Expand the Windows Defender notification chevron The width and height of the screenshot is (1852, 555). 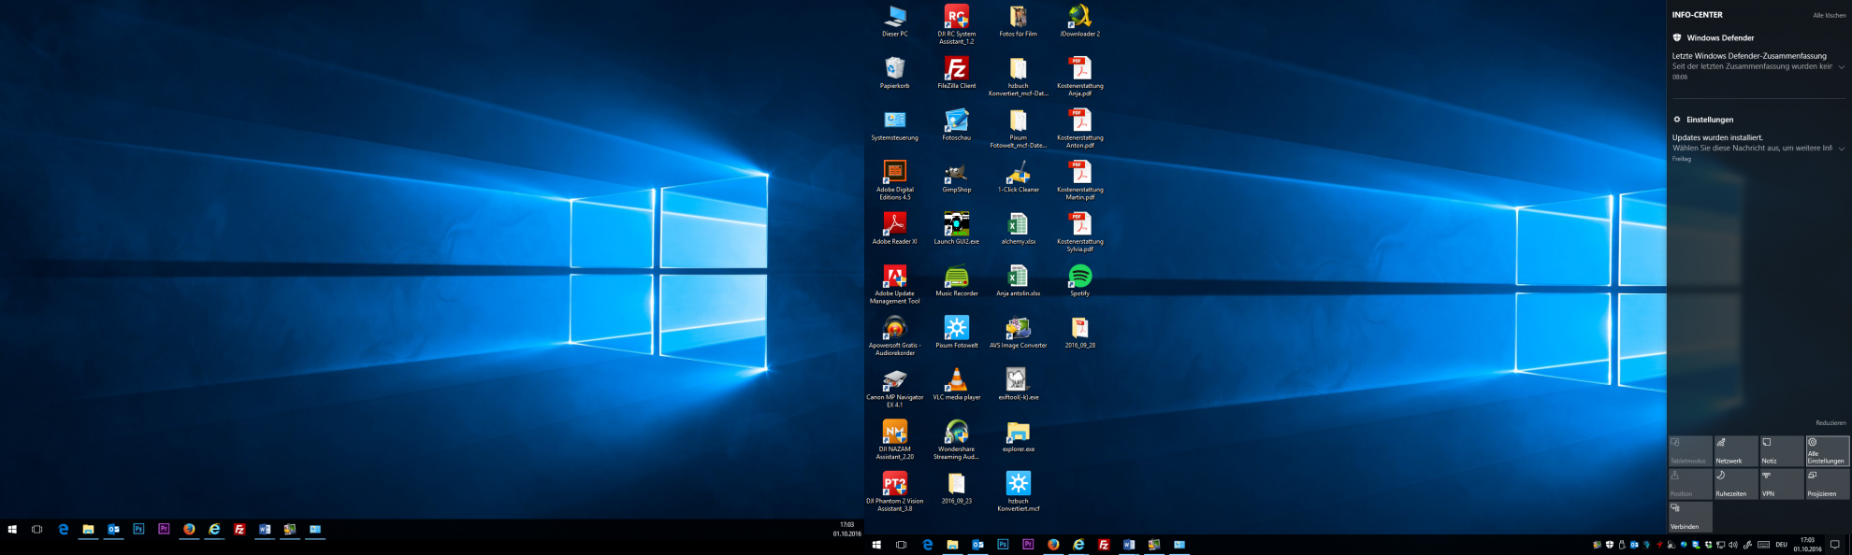(1842, 66)
